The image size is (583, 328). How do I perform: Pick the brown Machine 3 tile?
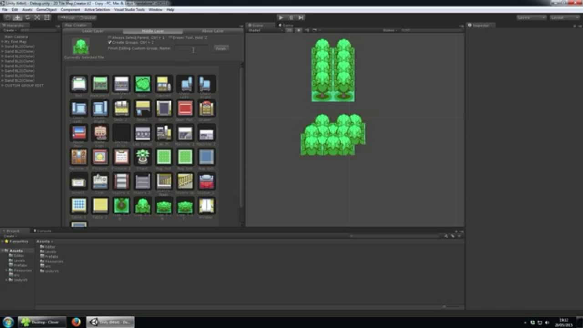coord(79,157)
